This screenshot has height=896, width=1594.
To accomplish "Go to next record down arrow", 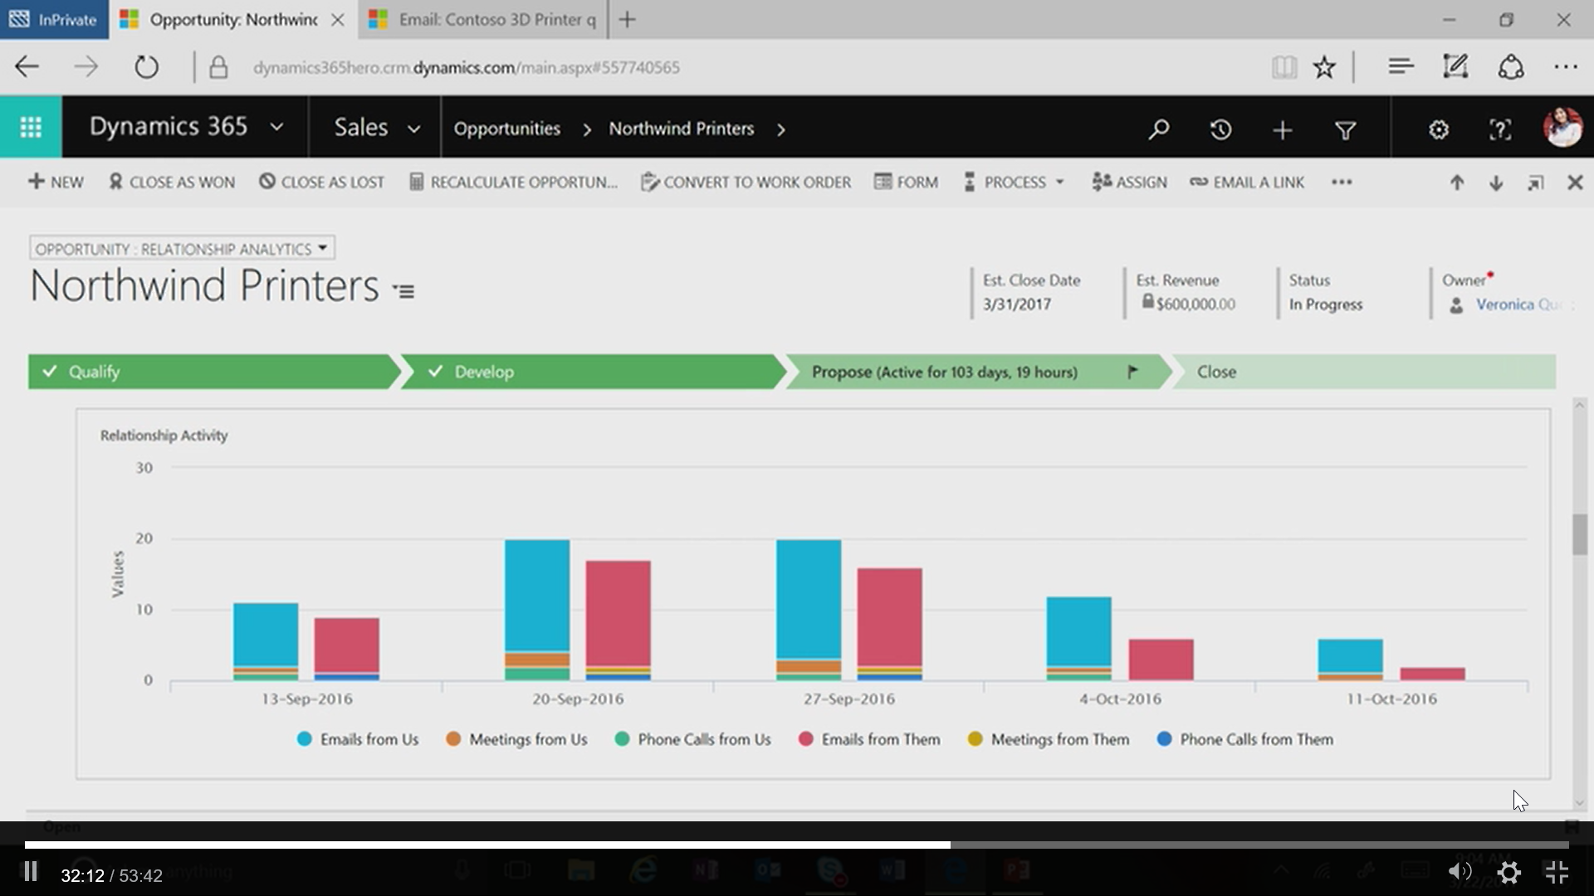I will click(x=1496, y=183).
